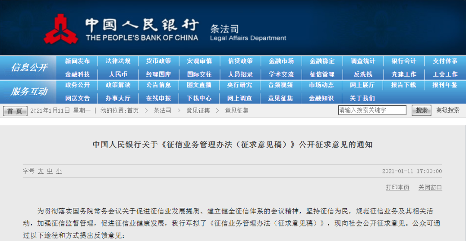Open the 货币政策 menu item
Viewport: 466px width, 241px height.
[158, 61]
